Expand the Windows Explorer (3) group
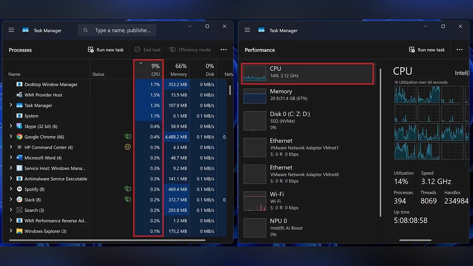 pos(11,231)
